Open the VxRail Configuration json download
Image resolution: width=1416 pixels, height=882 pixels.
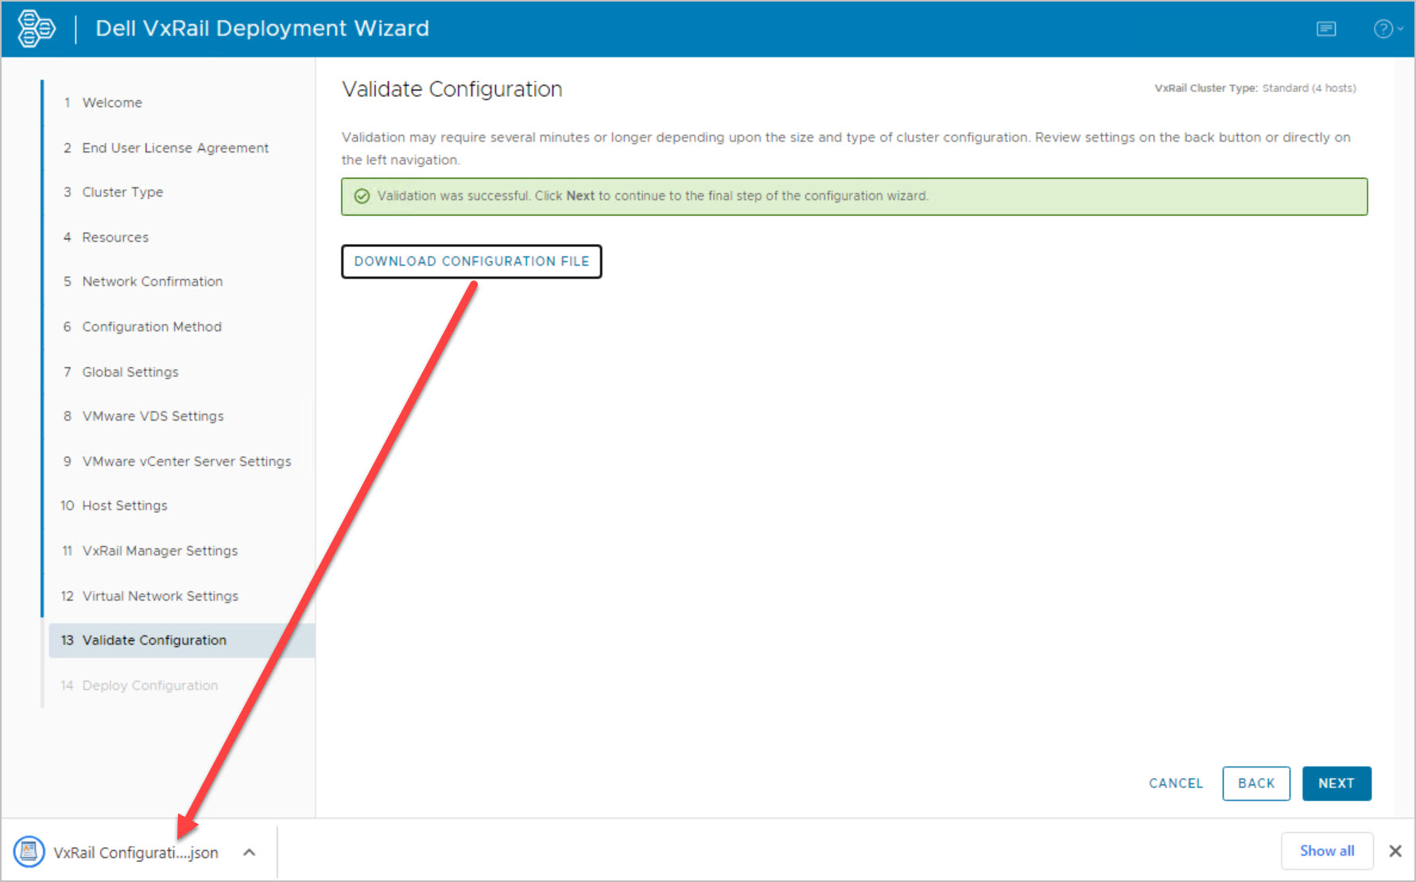(x=136, y=853)
